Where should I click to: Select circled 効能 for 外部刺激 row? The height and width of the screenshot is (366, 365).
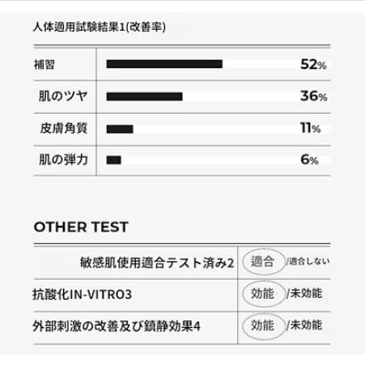[x=264, y=326]
